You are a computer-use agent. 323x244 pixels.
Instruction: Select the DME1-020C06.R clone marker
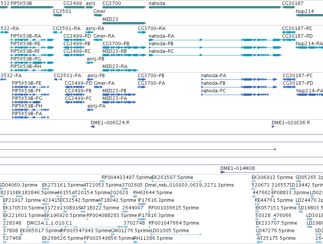pos(273,127)
